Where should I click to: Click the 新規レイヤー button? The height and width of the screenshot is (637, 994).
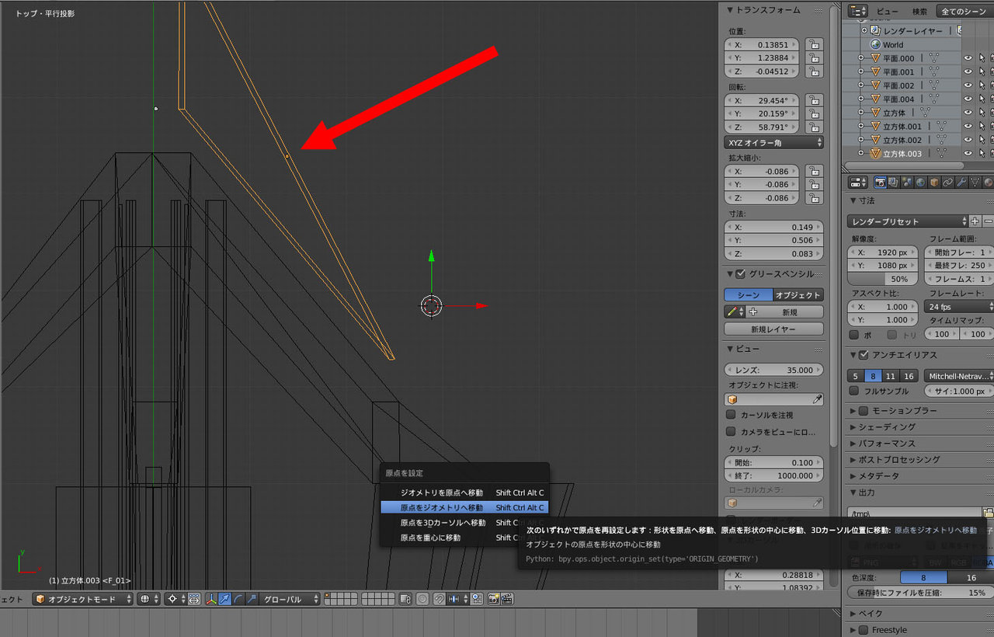coord(773,329)
